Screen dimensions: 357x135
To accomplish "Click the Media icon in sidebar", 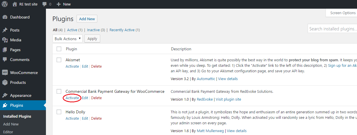I will [5, 40].
